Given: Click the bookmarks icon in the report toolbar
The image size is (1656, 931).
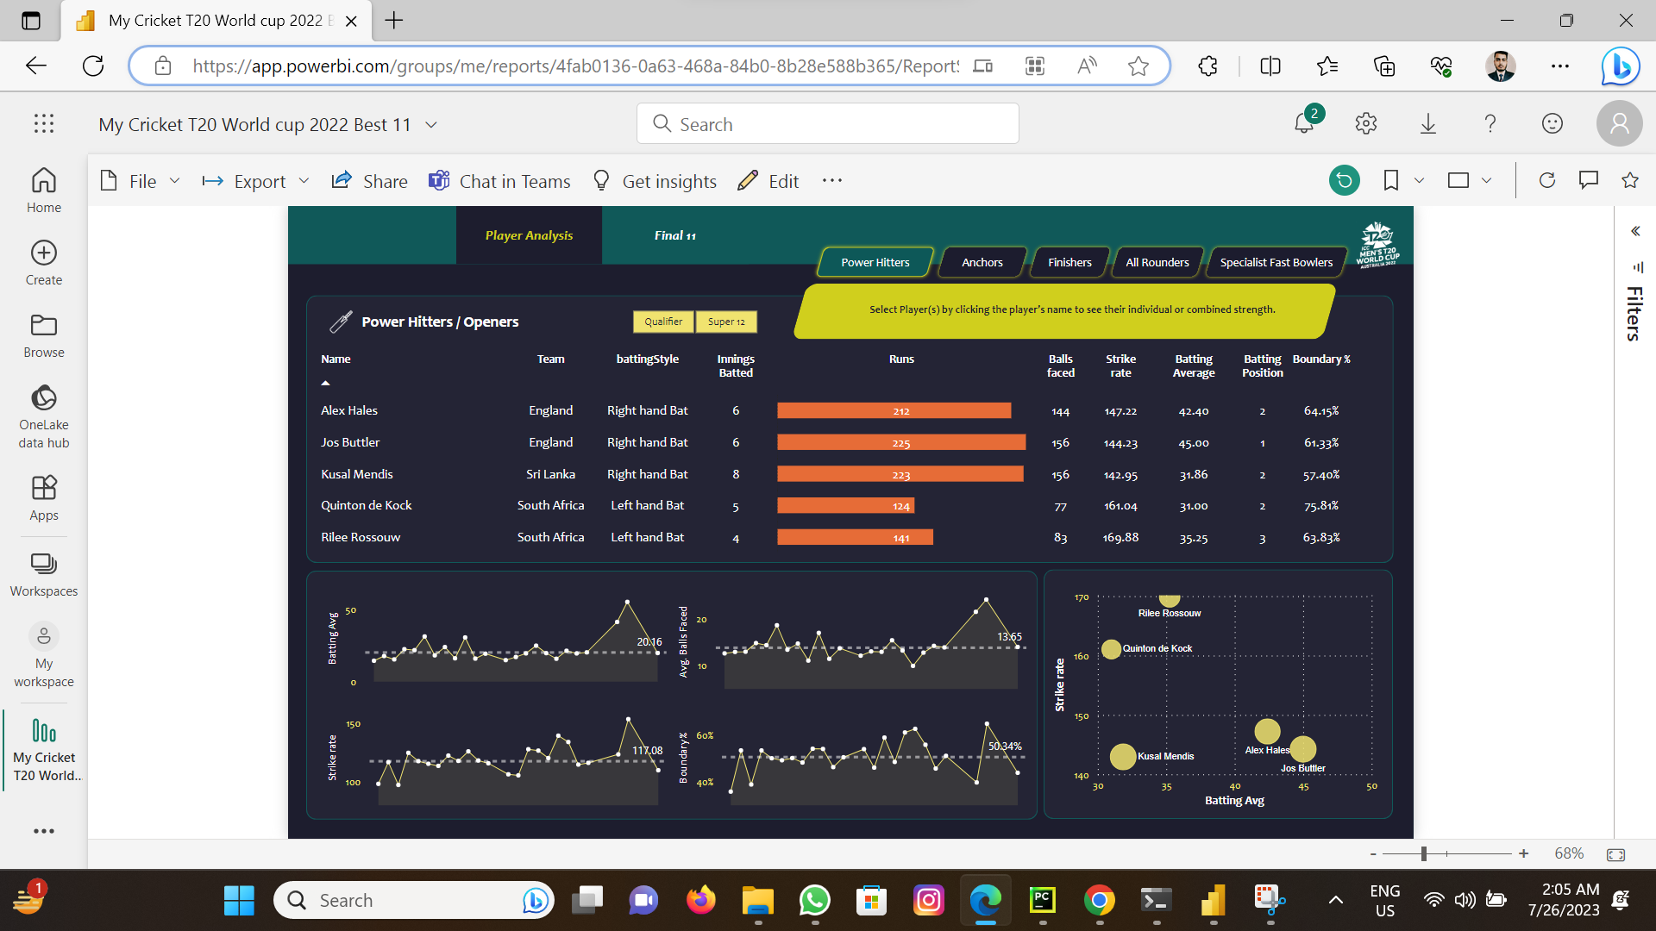Looking at the screenshot, I should 1389,180.
